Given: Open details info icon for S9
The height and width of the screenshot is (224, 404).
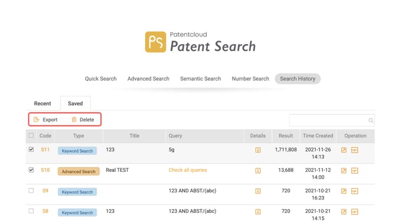Looking at the screenshot, I should point(258,191).
